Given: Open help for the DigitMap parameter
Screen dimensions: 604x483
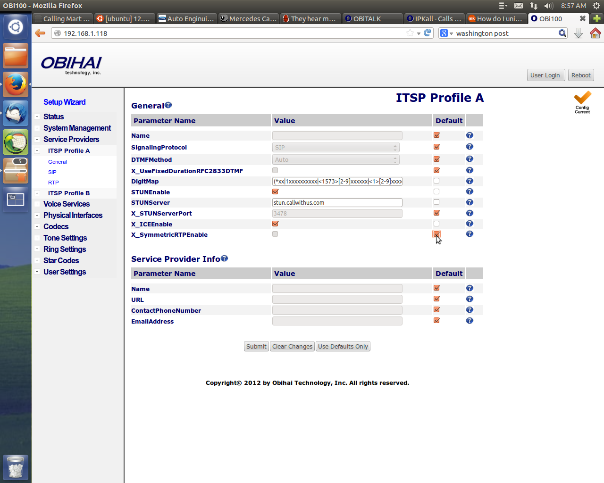Looking at the screenshot, I should 470,181.
